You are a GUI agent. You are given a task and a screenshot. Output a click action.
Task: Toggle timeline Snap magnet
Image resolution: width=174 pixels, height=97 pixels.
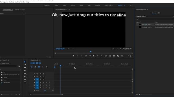35,67
